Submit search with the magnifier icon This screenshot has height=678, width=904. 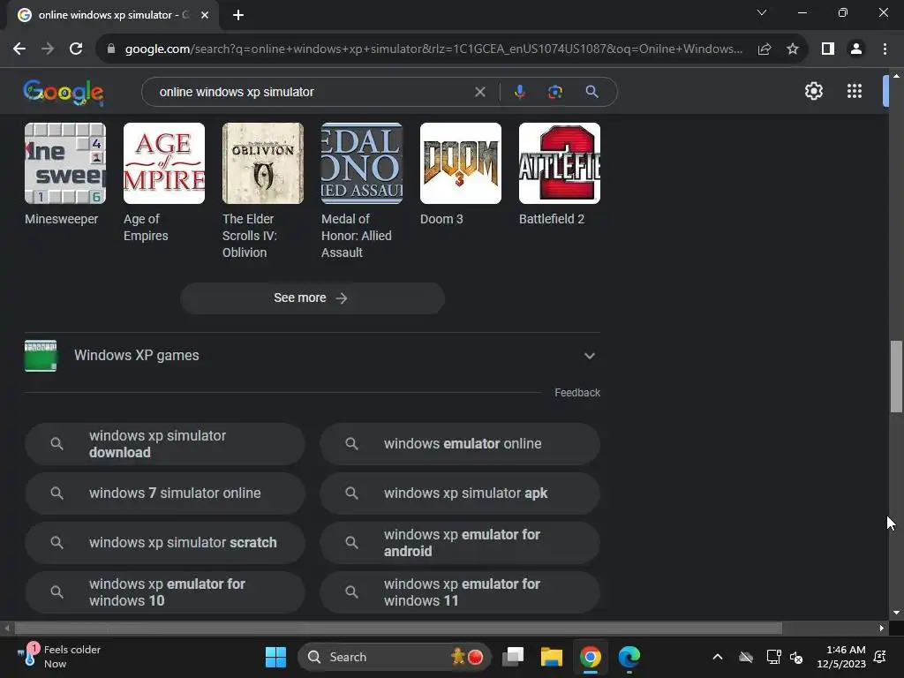pos(591,92)
